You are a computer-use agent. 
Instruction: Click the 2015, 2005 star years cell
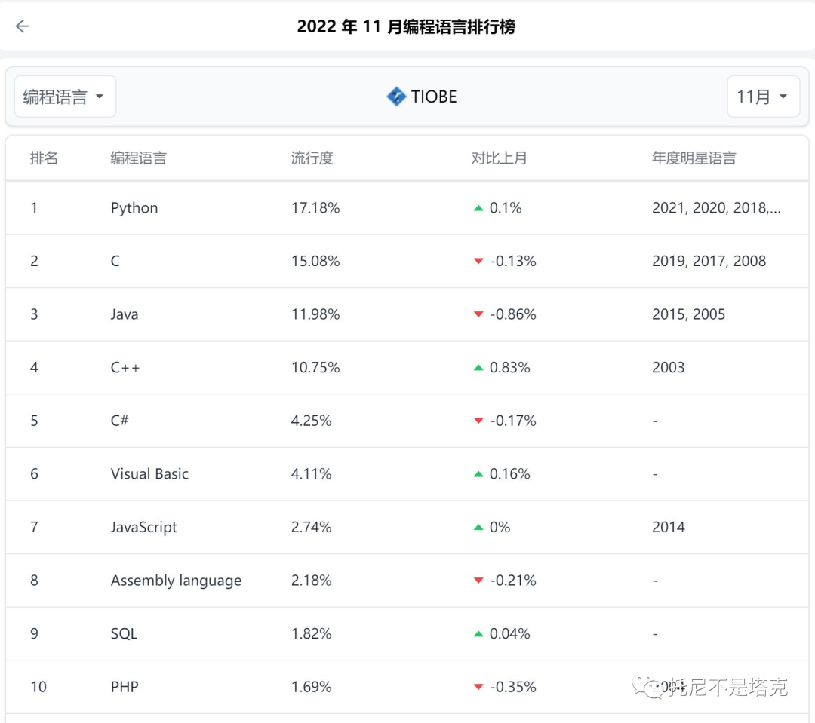coord(688,314)
